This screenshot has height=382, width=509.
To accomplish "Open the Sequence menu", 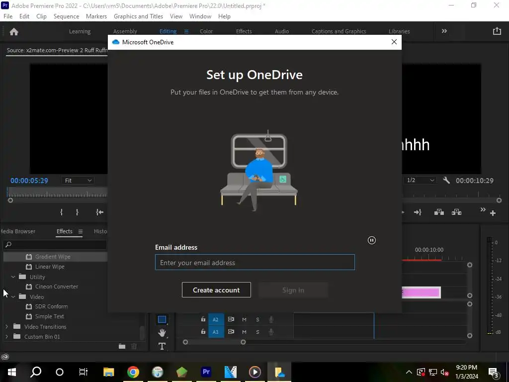I will [66, 16].
